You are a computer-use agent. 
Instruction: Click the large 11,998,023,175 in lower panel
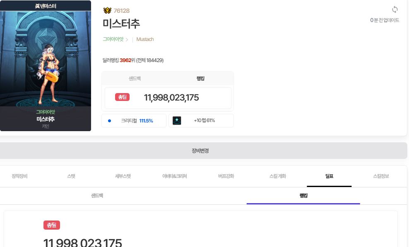82,242
